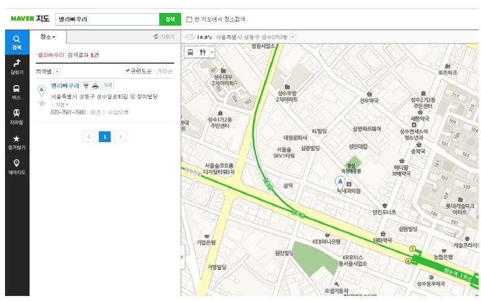Viewport: 481px width, 301px height.
Task: Click the 서울숲 SKV1타워 label on map
Action: (284, 153)
